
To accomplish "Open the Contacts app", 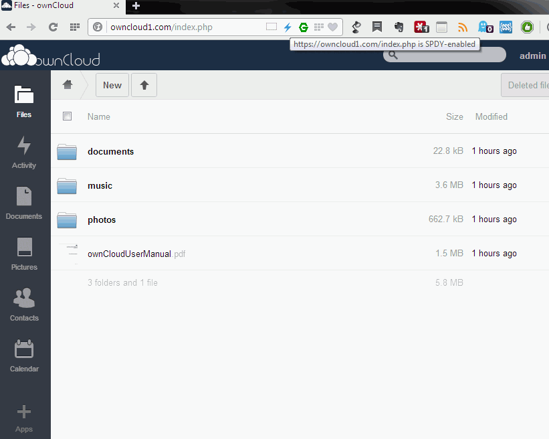I will point(24,305).
